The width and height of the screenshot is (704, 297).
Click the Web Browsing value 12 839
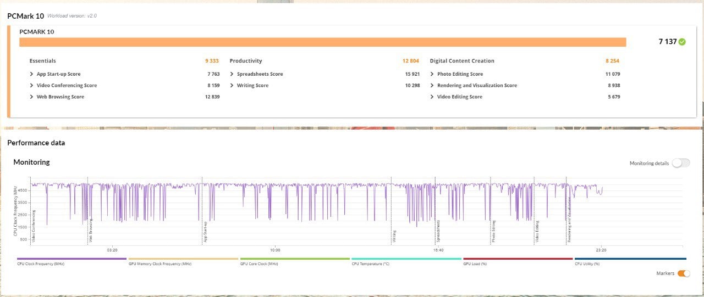point(212,97)
